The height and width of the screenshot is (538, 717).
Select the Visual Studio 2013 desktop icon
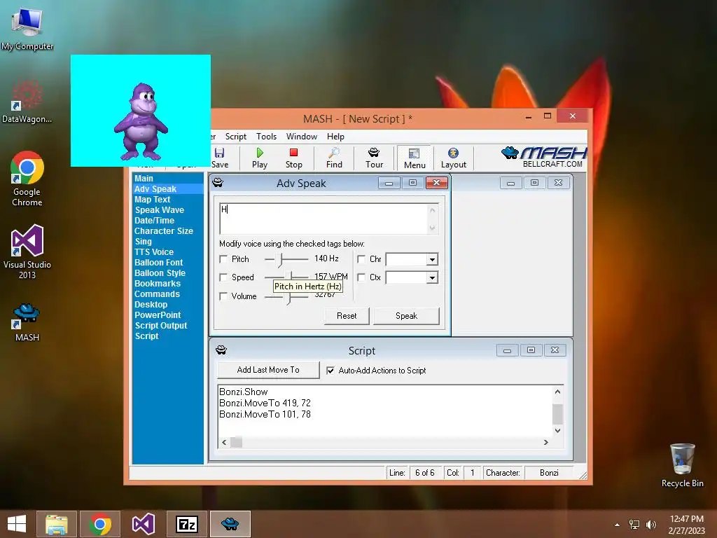coord(27,252)
